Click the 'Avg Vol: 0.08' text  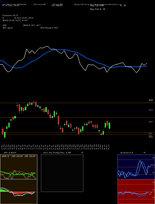97,6
